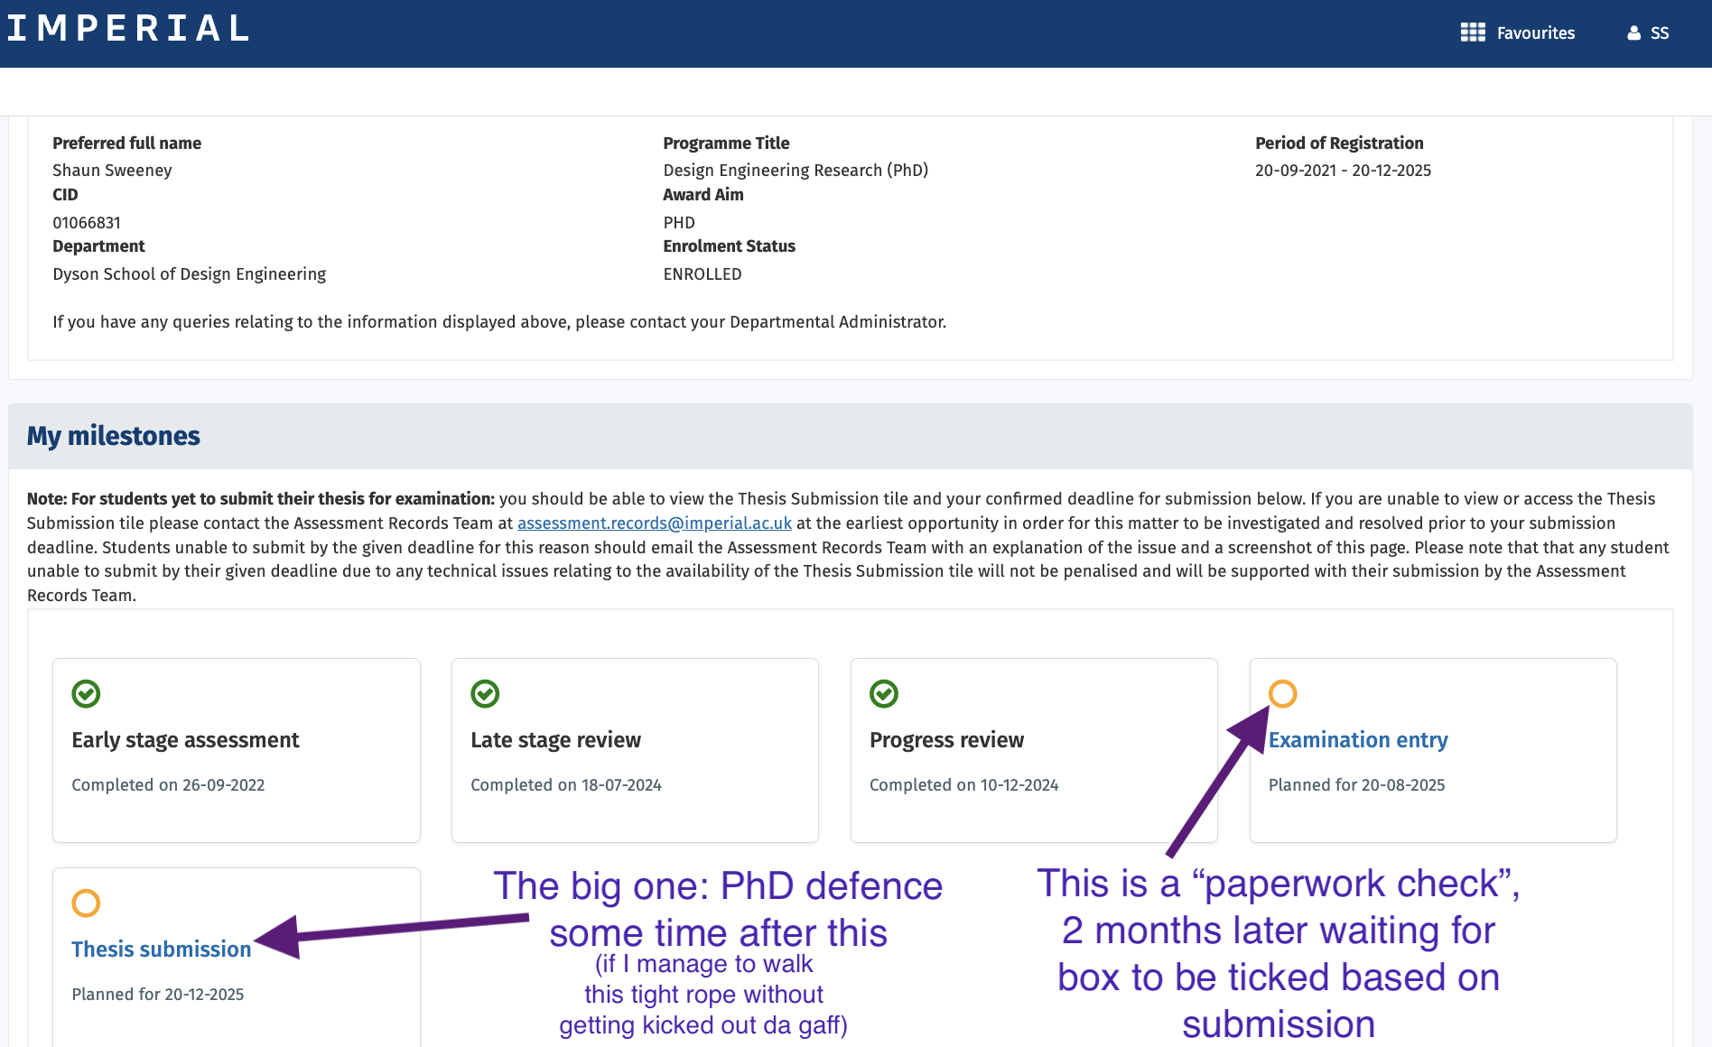Click the Imperial logo in header
This screenshot has height=1047, width=1712.
pyautogui.click(x=128, y=28)
